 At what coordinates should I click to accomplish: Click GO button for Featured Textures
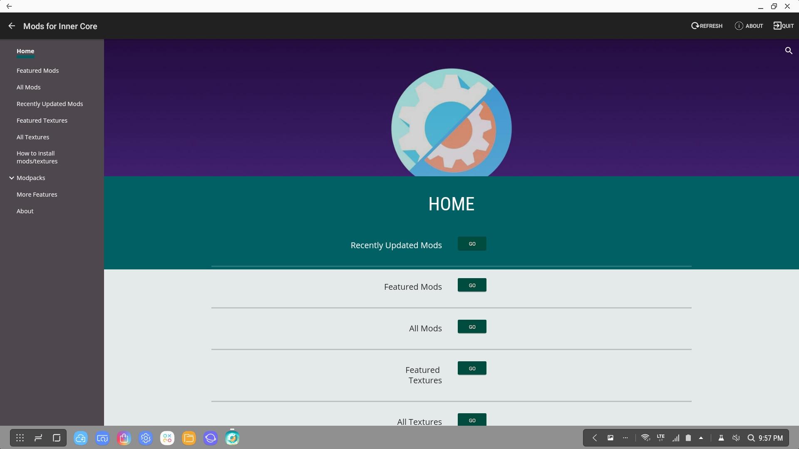click(x=472, y=368)
